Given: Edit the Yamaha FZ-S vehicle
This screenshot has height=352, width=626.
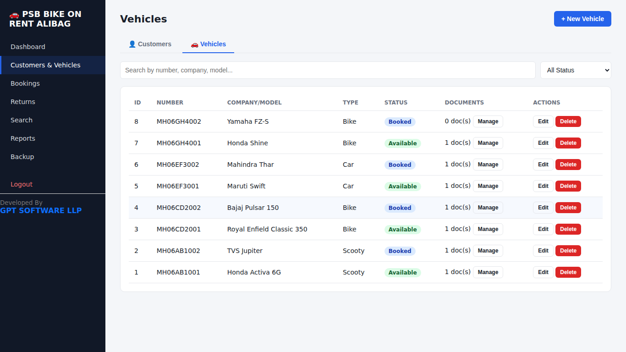Looking at the screenshot, I should [543, 121].
